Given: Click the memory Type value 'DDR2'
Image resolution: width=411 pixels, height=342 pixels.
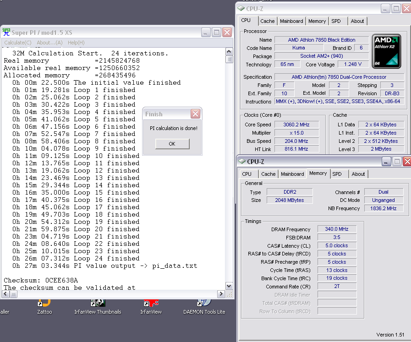Looking at the screenshot, I should tap(290, 192).
